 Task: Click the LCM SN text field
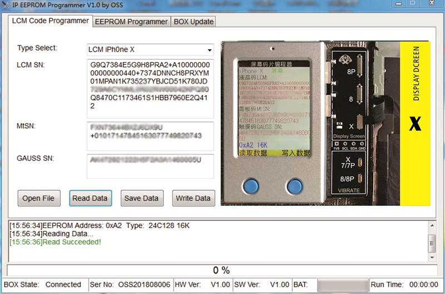[x=150, y=89]
